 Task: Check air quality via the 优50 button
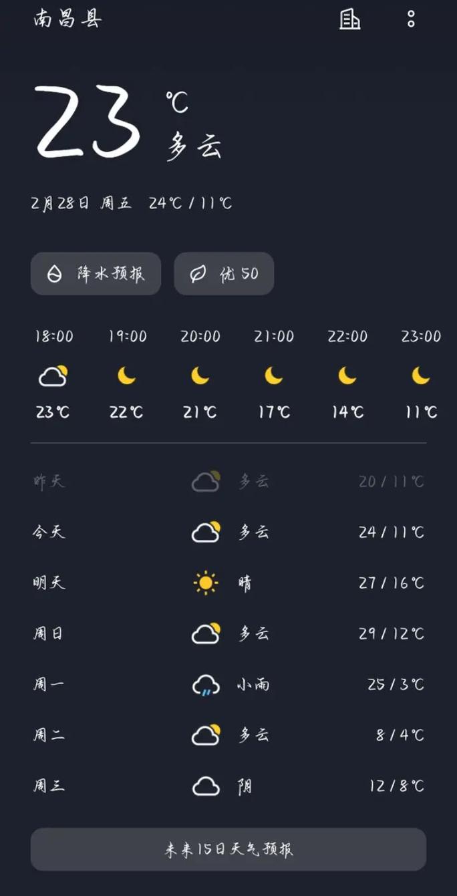coord(224,273)
